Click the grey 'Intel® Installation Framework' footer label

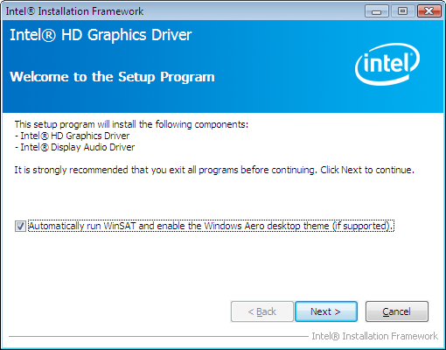[x=374, y=336]
